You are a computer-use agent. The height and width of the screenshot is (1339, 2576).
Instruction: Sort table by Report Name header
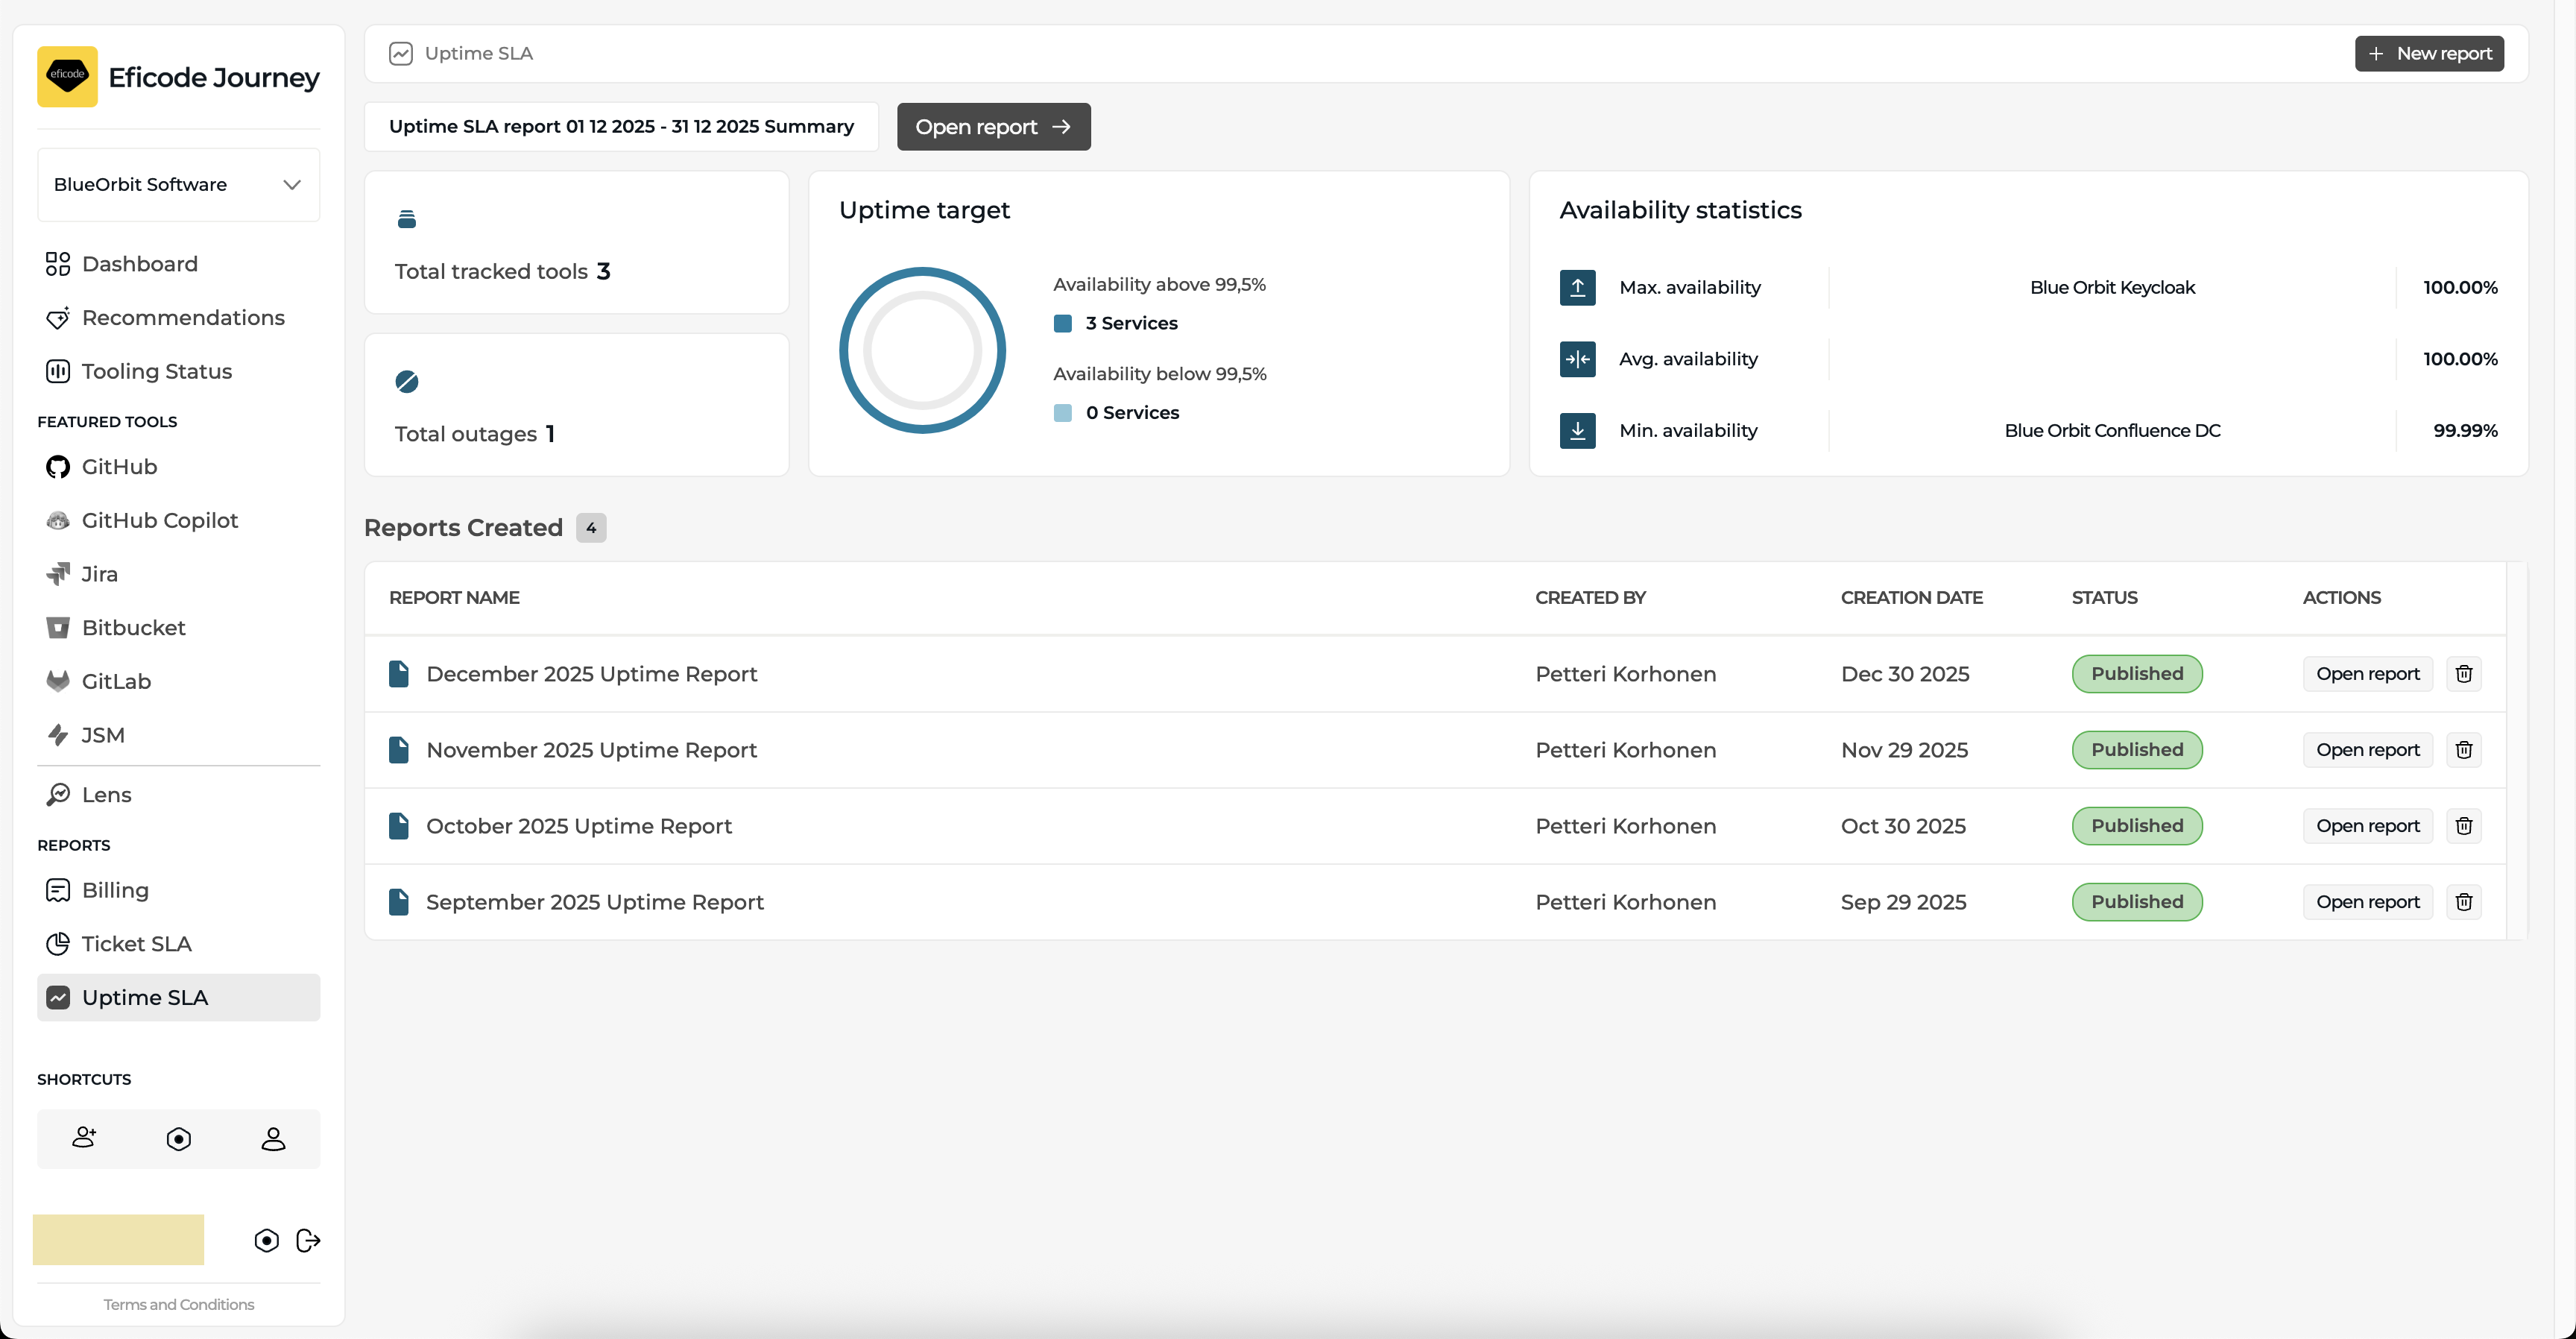pos(454,597)
